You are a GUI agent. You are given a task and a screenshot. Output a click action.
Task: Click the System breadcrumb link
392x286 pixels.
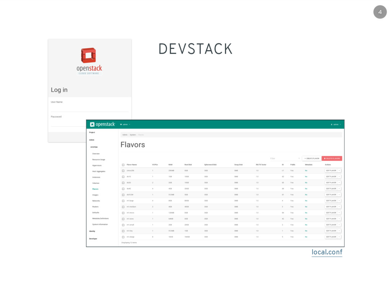coord(132,135)
